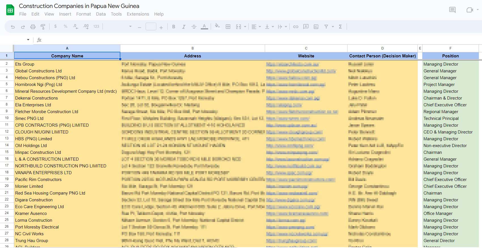Open the Data menu
482x248 pixels.
(101, 14)
